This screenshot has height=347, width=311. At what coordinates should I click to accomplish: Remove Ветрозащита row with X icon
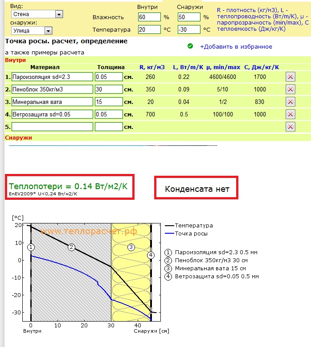[290, 115]
